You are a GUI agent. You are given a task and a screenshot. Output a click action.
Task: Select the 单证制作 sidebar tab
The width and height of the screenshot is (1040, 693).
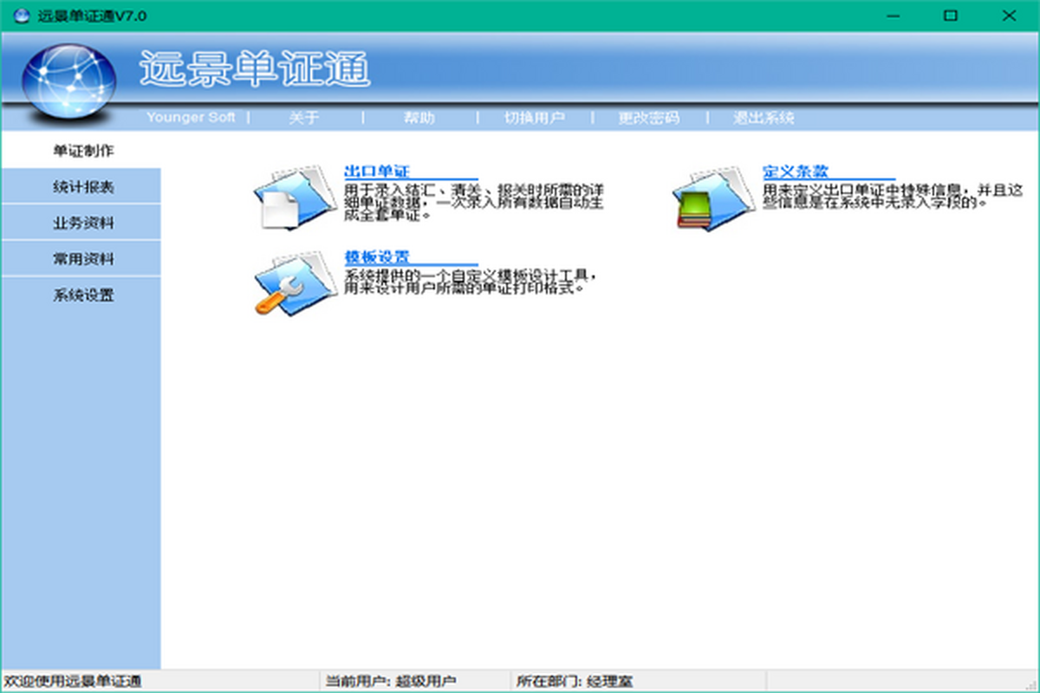pyautogui.click(x=81, y=151)
